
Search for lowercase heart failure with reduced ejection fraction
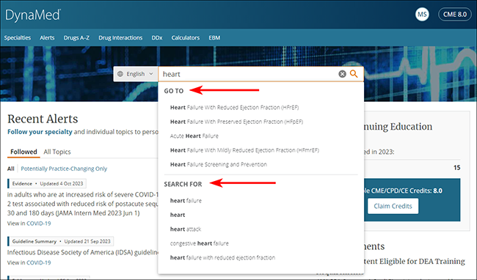(222, 258)
